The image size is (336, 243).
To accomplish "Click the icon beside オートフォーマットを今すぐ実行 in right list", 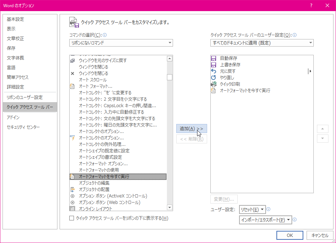I will (213, 90).
